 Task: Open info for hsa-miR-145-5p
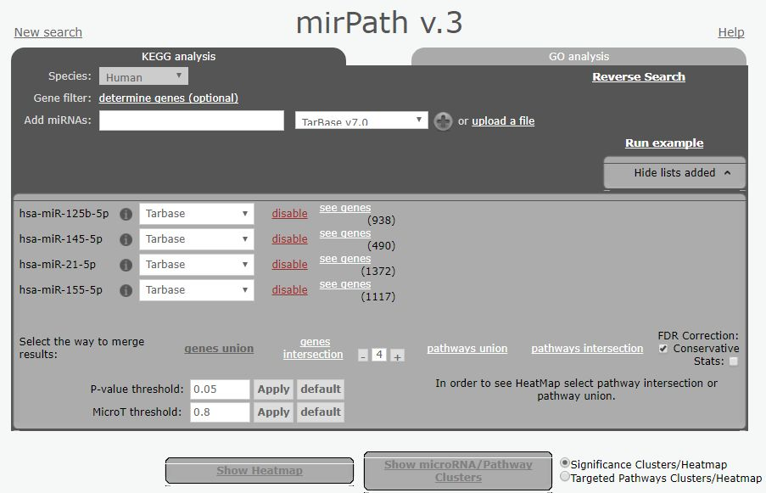point(126,238)
